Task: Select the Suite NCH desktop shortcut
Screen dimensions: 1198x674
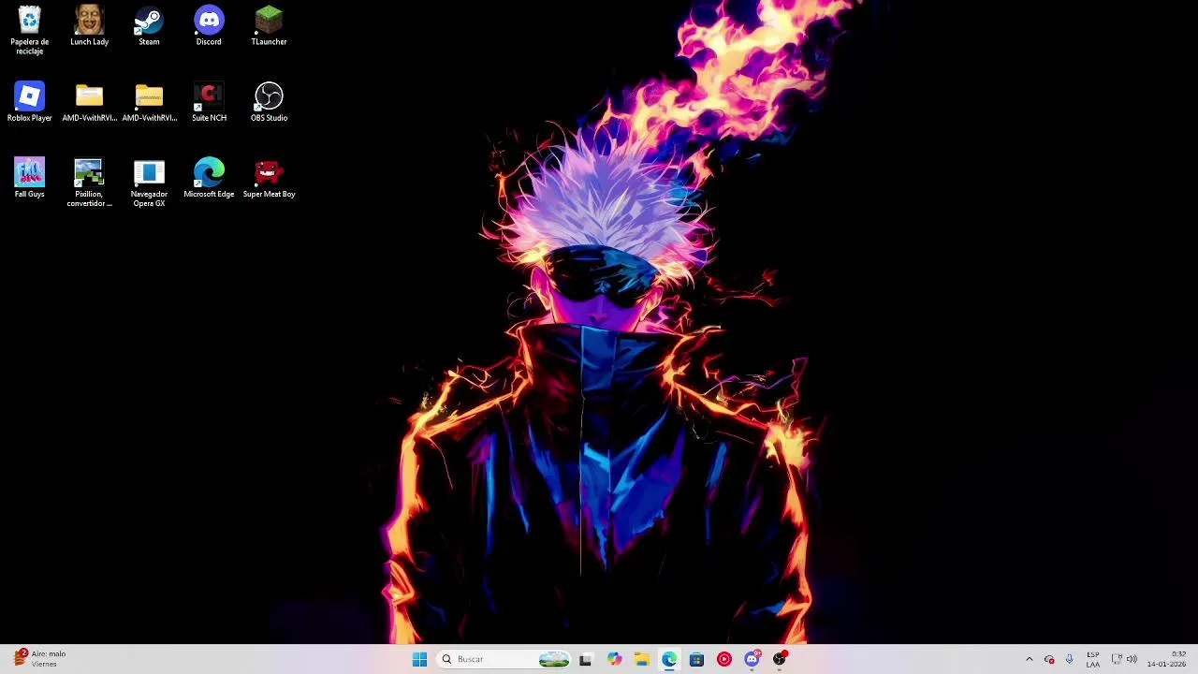Action: (209, 102)
